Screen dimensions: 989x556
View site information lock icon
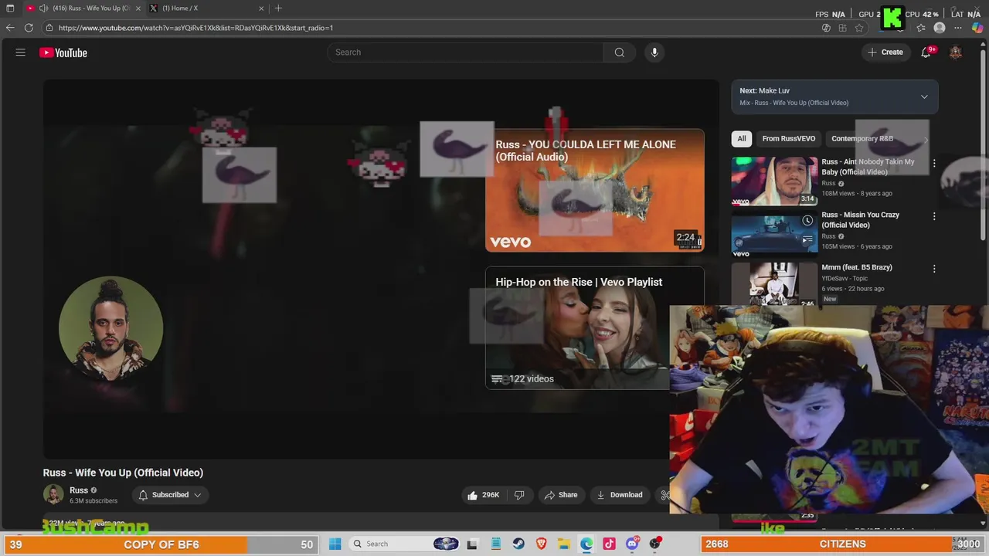[49, 28]
